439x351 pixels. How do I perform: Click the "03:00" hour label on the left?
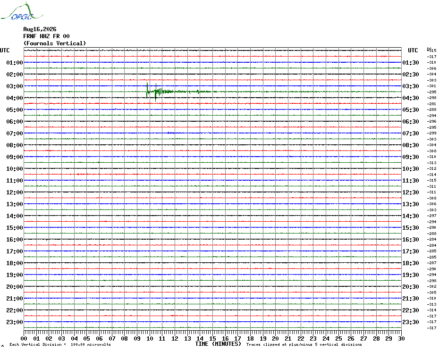(15, 86)
